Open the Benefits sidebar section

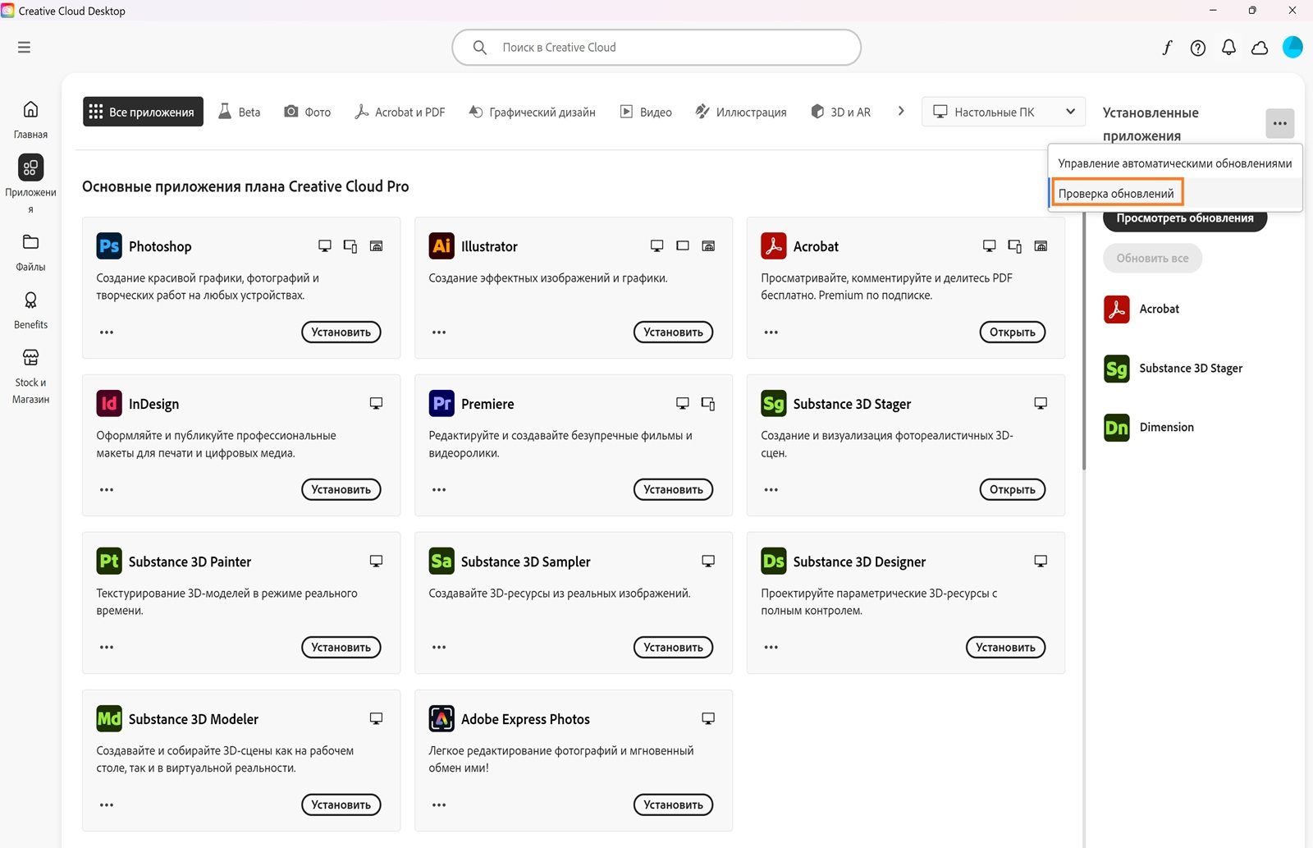pos(30,309)
